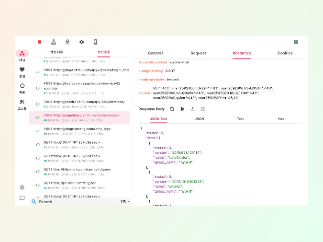The width and height of the screenshot is (323, 242).
Task: Select GET resolv request numbered #7
Action: [80, 145]
